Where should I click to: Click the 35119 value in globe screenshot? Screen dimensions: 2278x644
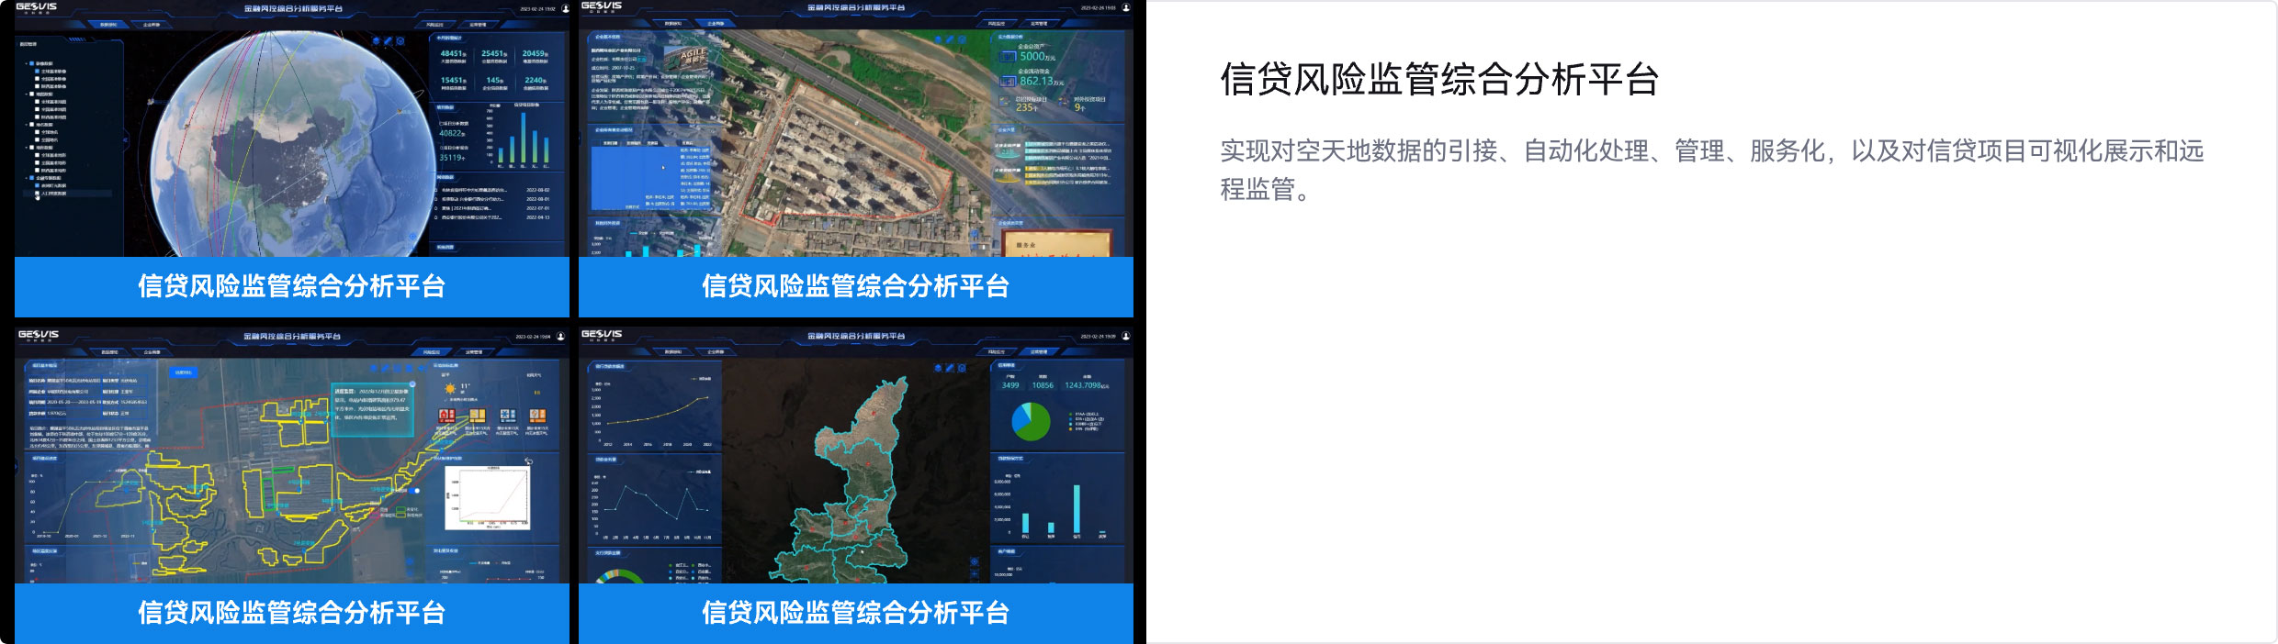452,158
